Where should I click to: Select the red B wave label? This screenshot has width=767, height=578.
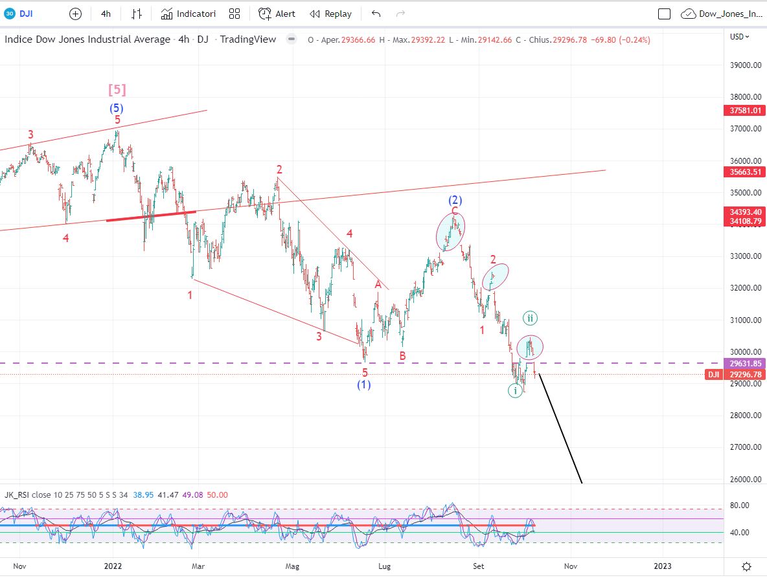point(402,356)
